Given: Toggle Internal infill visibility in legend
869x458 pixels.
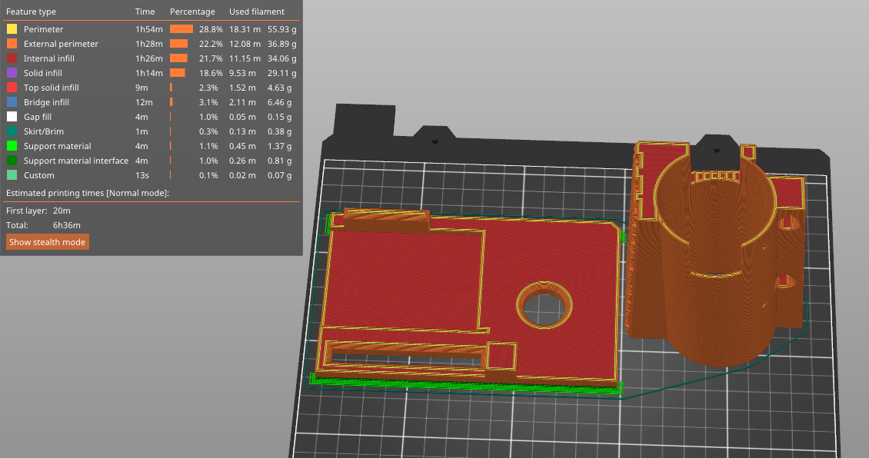Looking at the screenshot, I should click(x=49, y=58).
